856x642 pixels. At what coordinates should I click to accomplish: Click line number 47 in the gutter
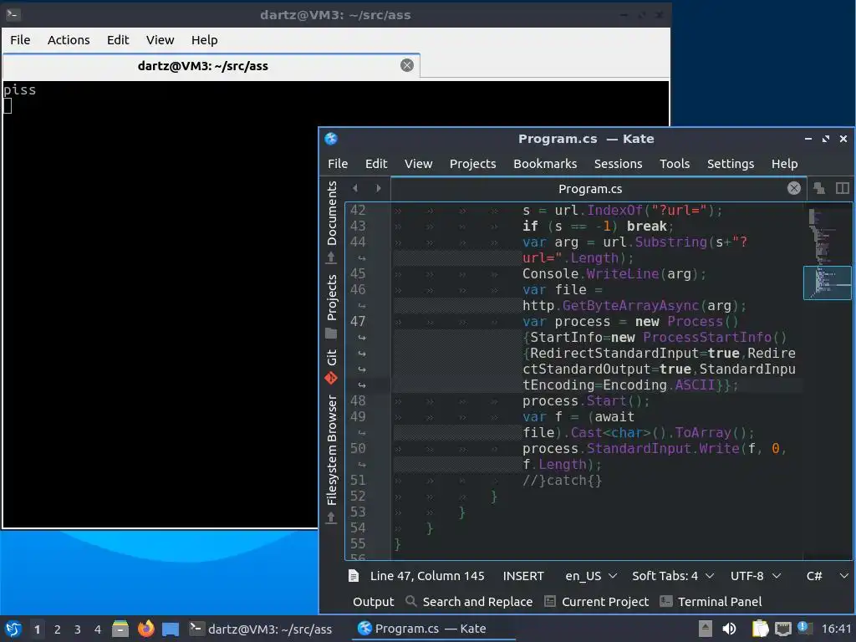(358, 322)
